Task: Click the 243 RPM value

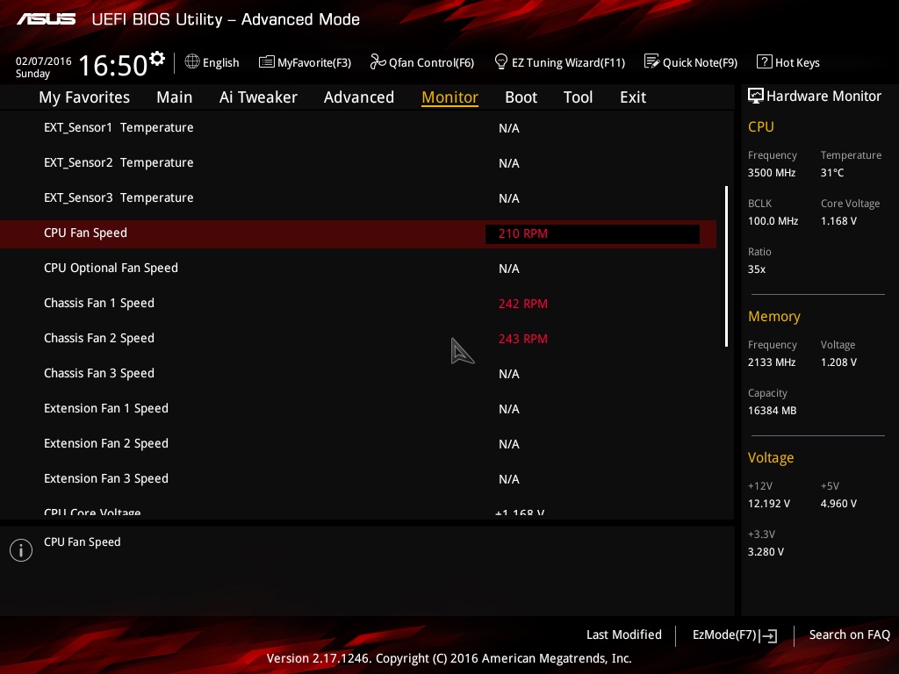Action: coord(523,339)
